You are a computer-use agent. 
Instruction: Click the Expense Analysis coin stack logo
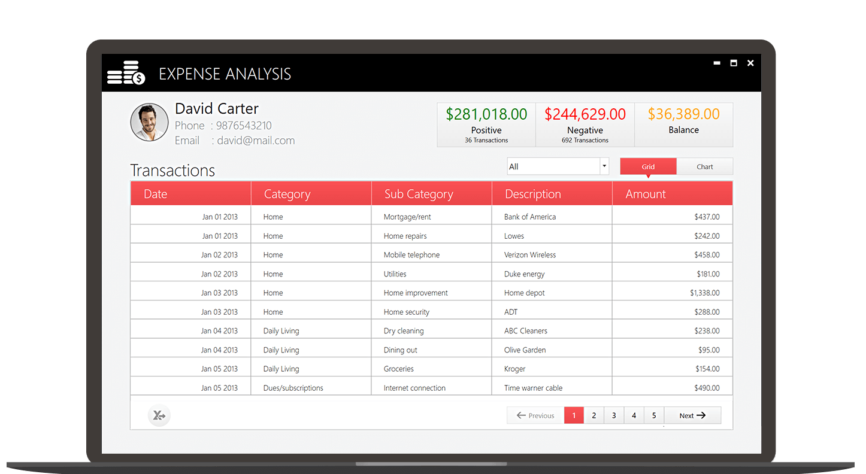(126, 73)
